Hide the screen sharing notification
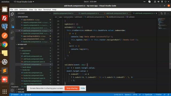 (83, 88)
